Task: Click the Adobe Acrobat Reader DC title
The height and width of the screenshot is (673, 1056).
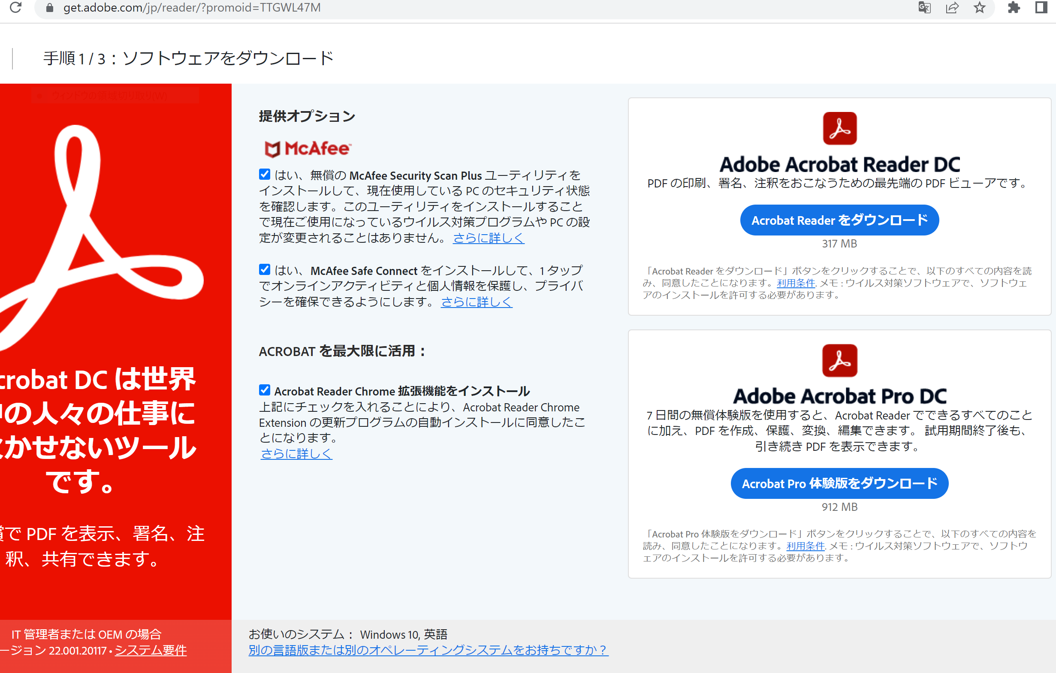Action: coord(839,164)
